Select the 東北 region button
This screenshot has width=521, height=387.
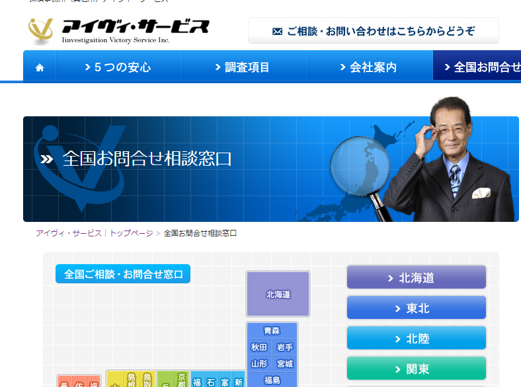417,308
